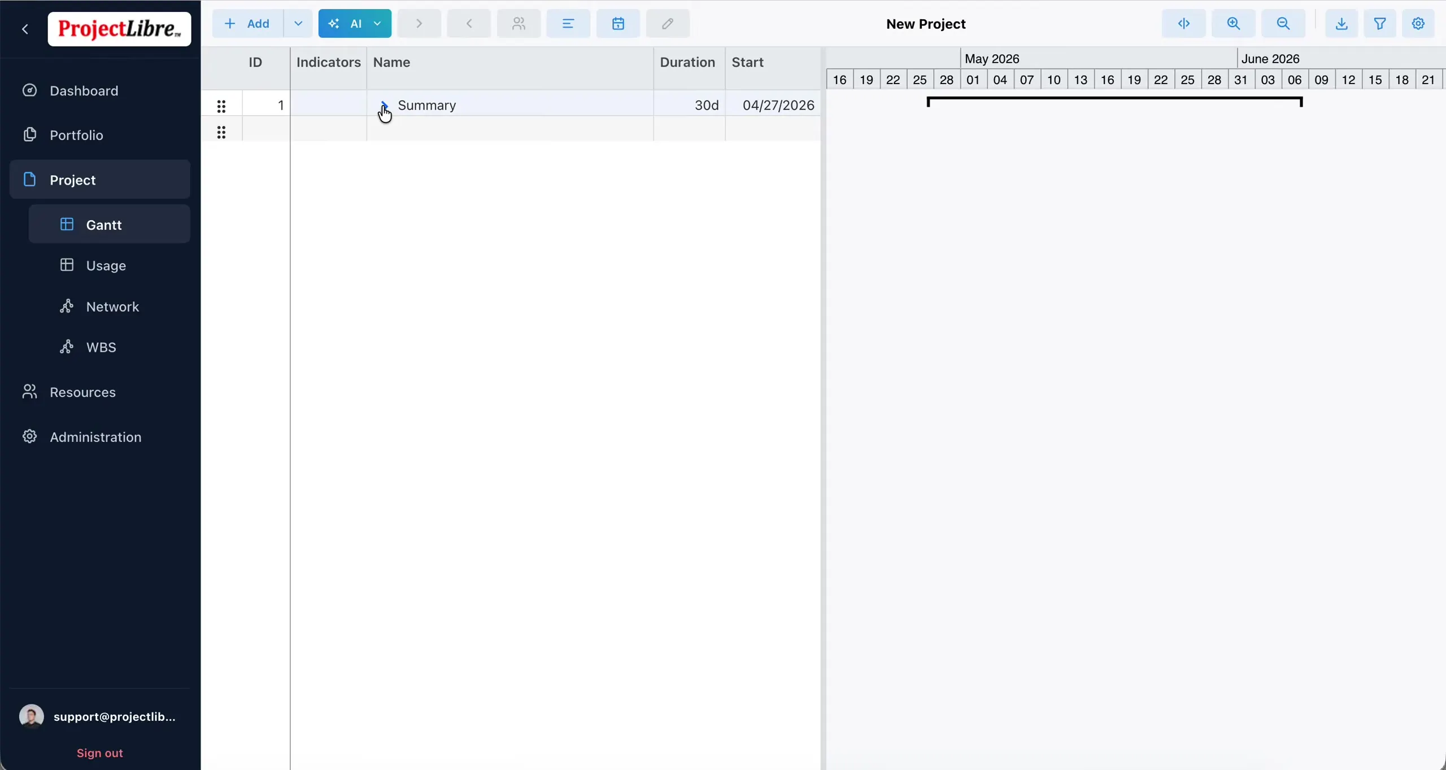Open Dashboard in the sidebar
The width and height of the screenshot is (1446, 770).
pos(100,90)
